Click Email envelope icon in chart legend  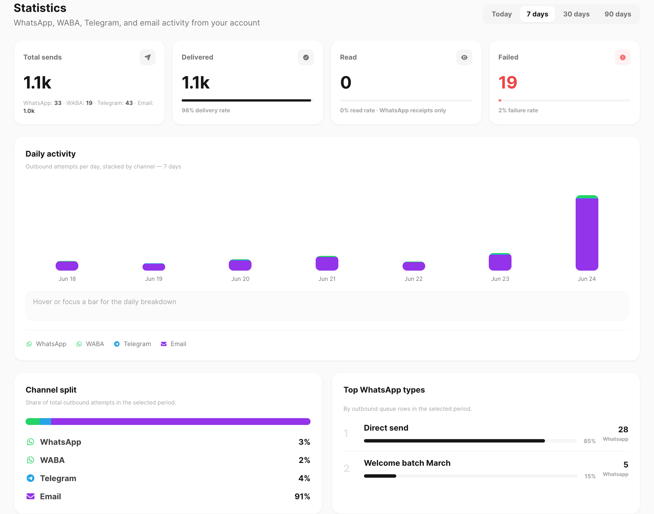coord(164,344)
